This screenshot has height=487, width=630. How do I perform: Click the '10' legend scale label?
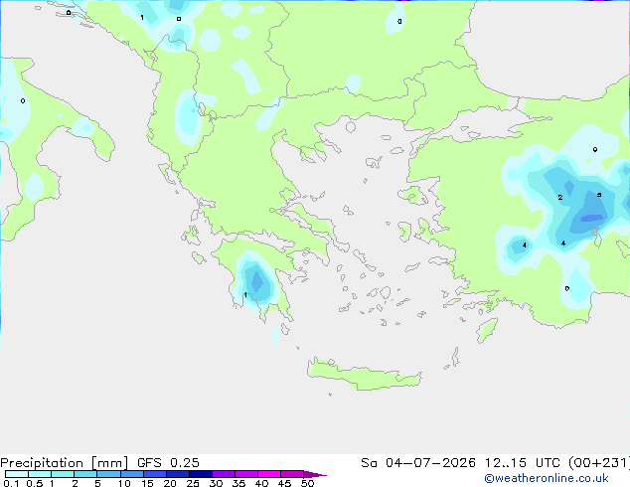(x=124, y=483)
